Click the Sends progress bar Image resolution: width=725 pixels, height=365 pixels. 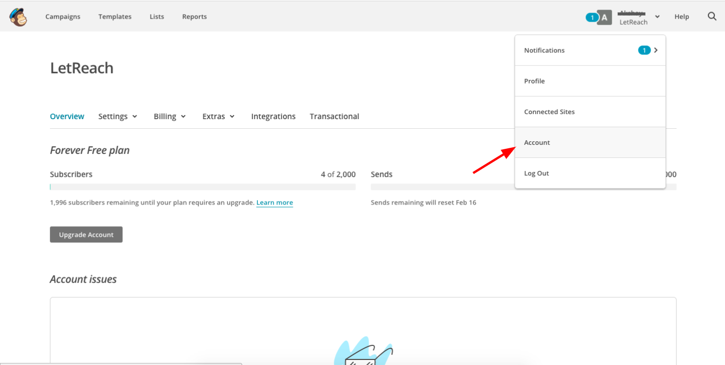point(524,187)
